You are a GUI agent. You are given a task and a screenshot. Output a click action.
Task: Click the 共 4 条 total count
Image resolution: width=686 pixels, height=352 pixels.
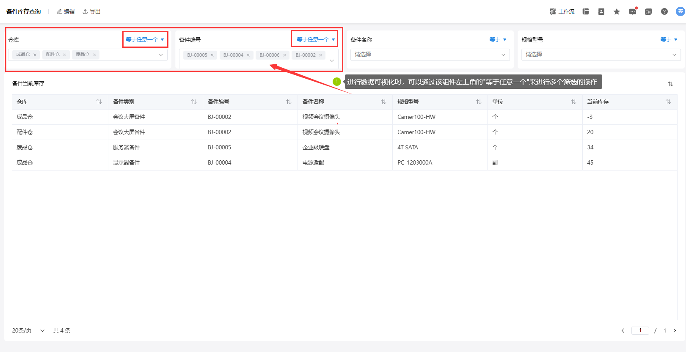(x=62, y=330)
